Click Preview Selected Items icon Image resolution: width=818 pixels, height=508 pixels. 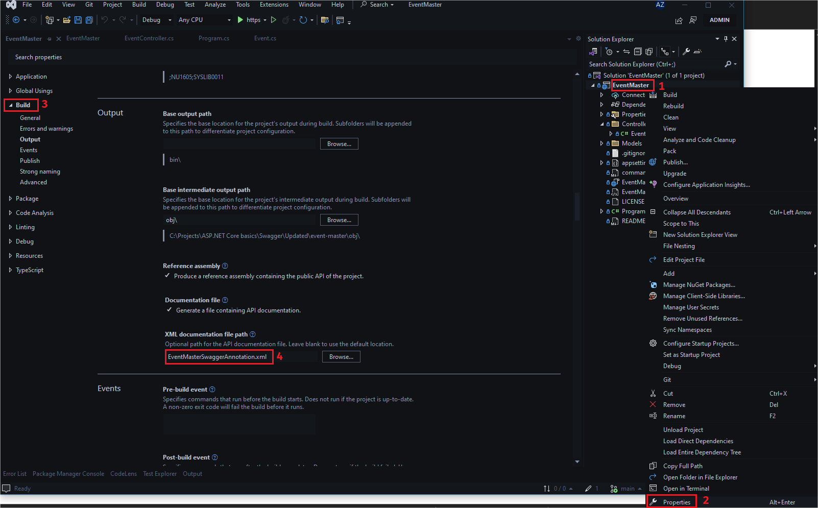pyautogui.click(x=698, y=52)
